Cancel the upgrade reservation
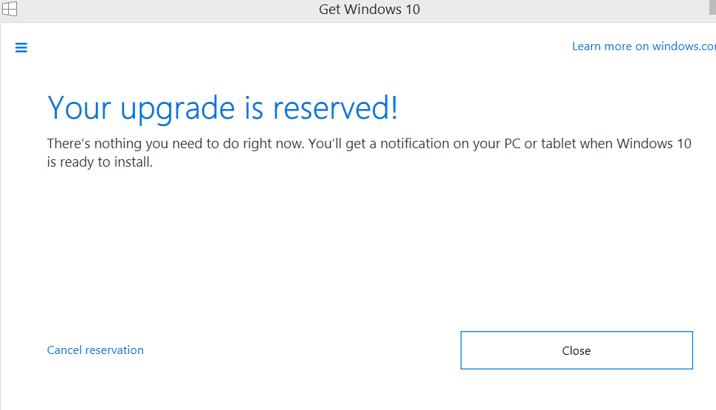The image size is (716, 410). coord(95,350)
